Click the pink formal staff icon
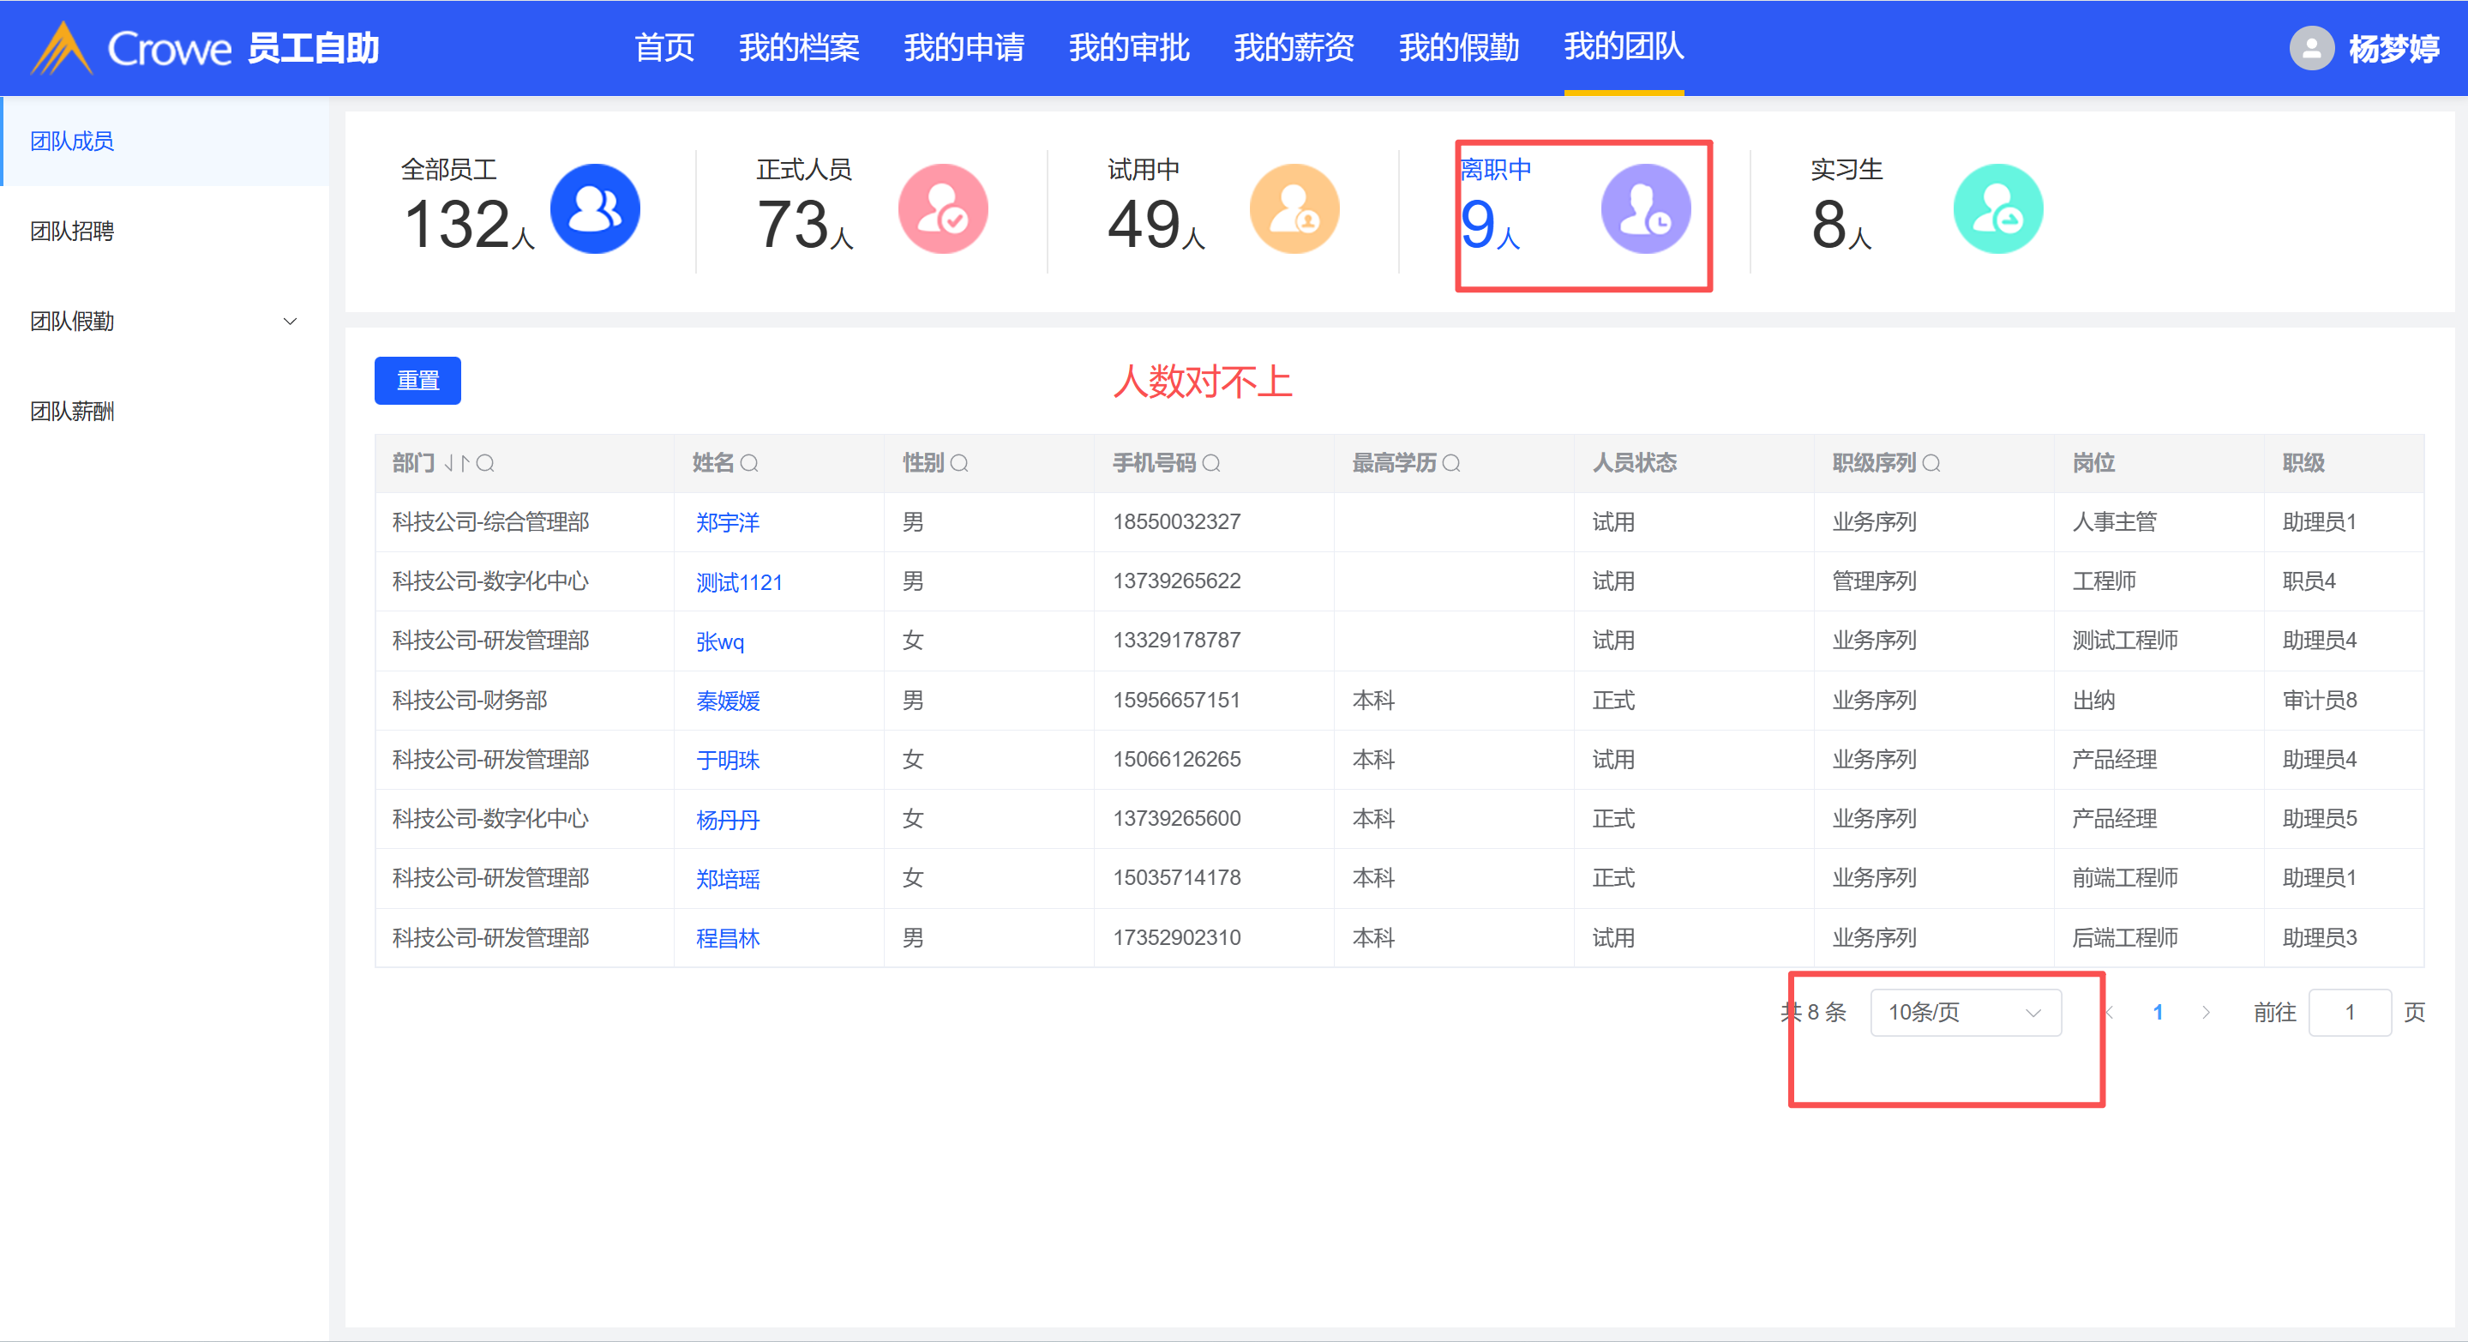The width and height of the screenshot is (2468, 1342). (943, 209)
